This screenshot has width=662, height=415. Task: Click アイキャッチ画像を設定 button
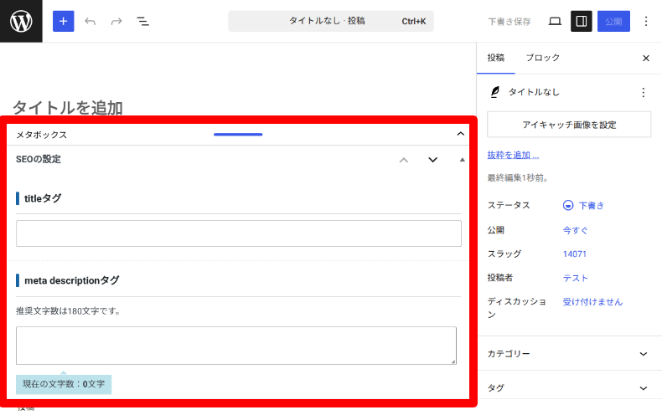(569, 125)
